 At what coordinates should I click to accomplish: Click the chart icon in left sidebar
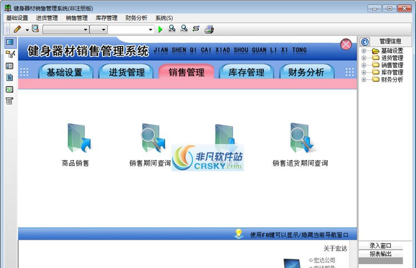point(9,89)
